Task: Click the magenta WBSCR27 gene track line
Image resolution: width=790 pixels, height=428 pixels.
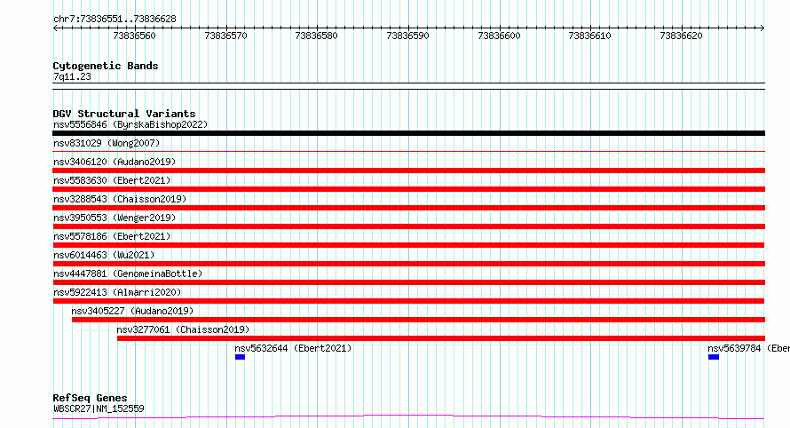Action: pos(408,417)
